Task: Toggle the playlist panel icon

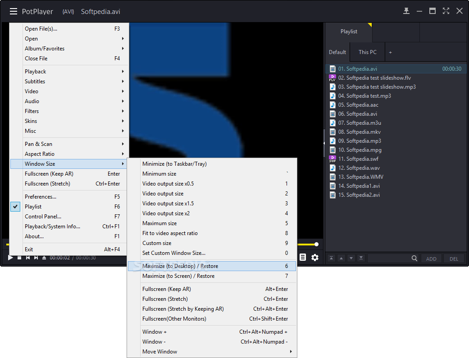Action: [x=303, y=257]
